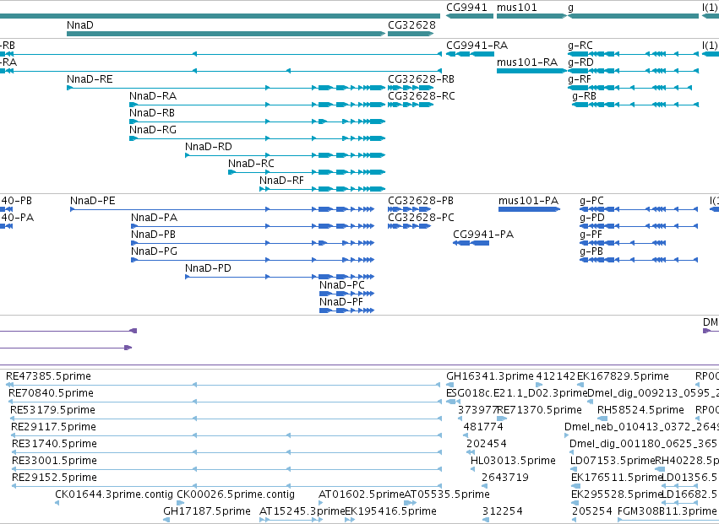Select the GH16341.3prime EST label
The image size is (719, 524).
[x=490, y=376]
